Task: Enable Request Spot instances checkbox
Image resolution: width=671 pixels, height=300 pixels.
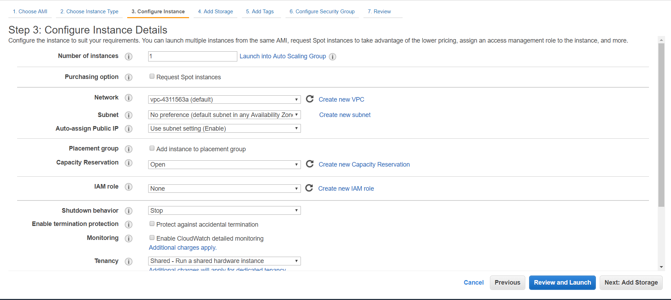Action: [152, 76]
